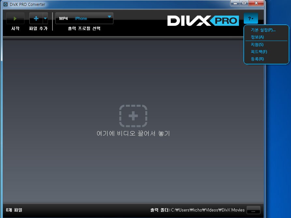The height and width of the screenshot is (218, 291).
Task: Expand the Add File dropdown arrow
Action: (x=45, y=18)
